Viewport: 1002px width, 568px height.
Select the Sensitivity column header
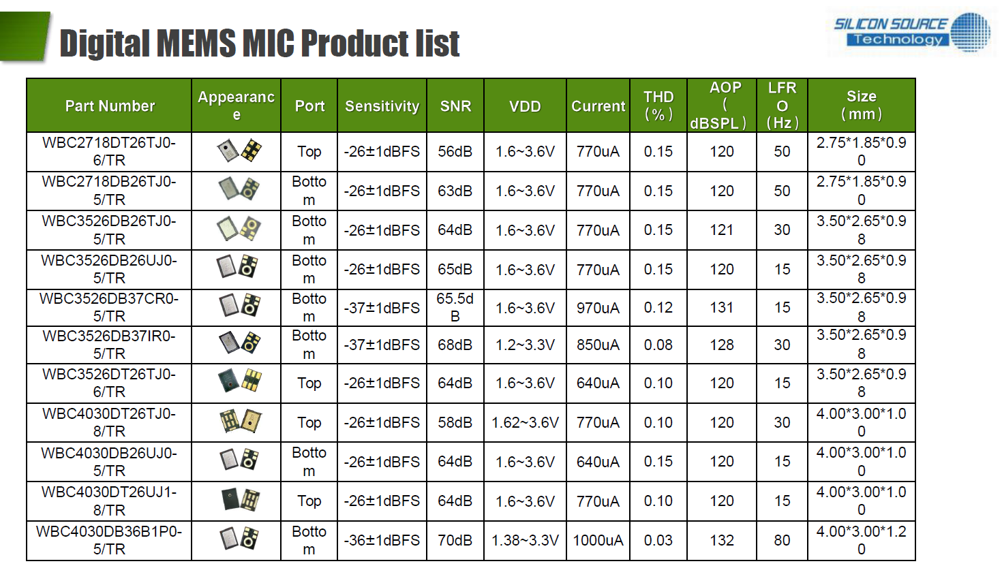coord(382,106)
